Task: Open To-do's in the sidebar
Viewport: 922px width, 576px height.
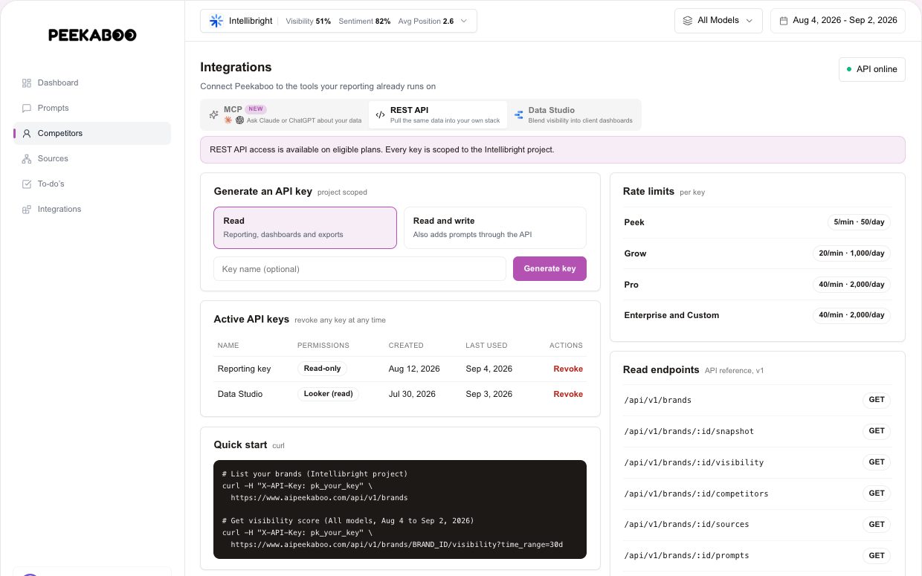Action: [92, 184]
